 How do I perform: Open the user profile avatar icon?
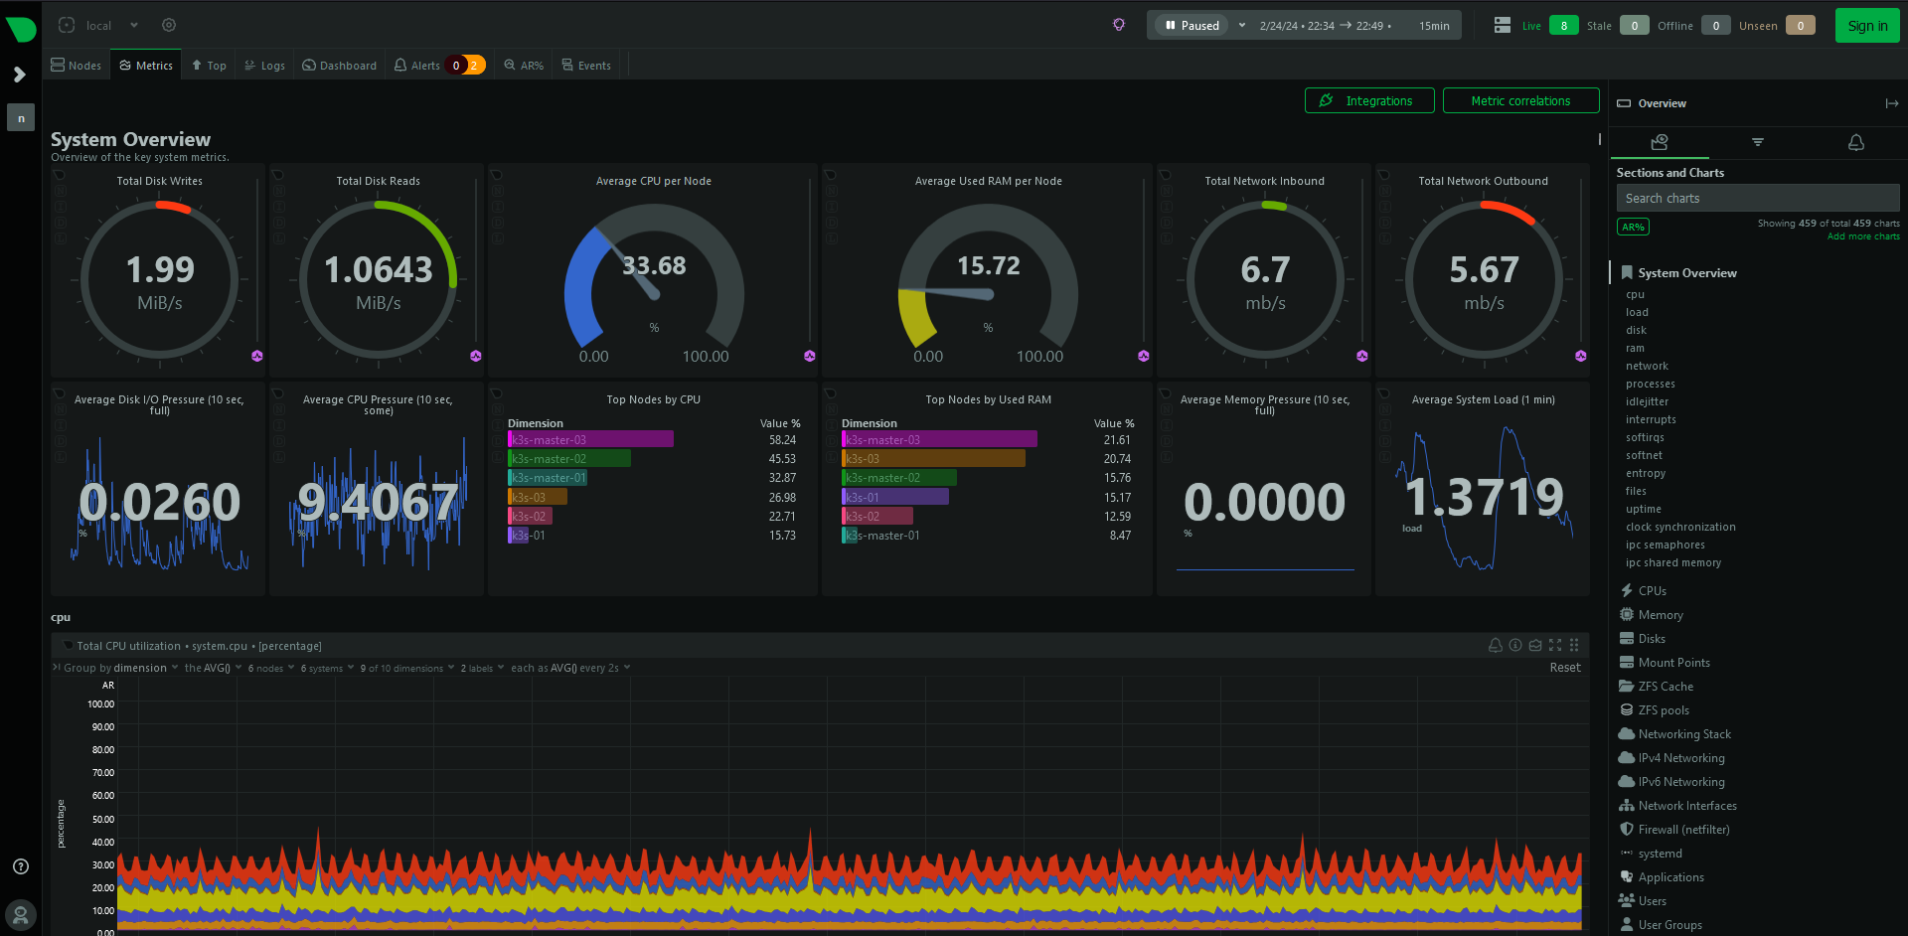21,913
